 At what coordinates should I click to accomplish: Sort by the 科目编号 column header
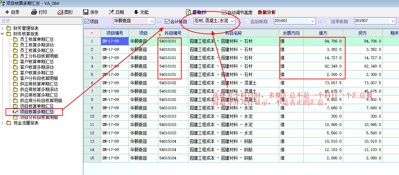(x=171, y=33)
